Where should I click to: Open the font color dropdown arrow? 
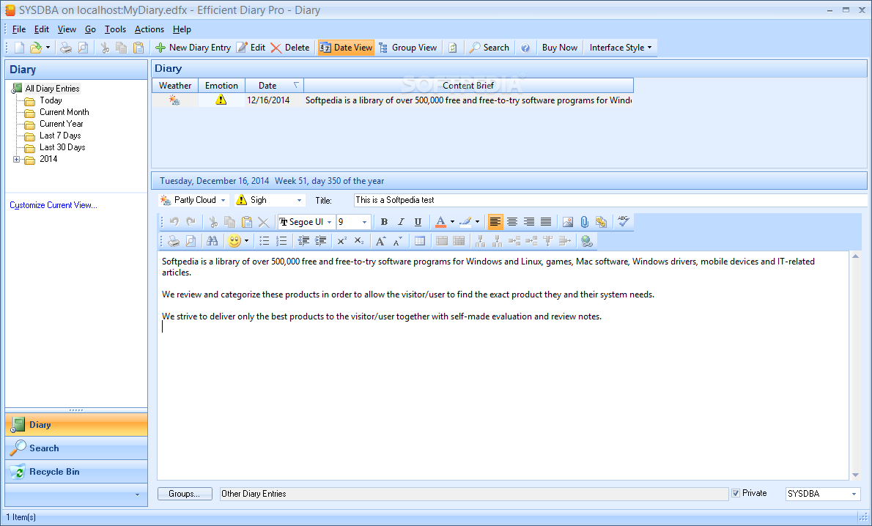point(452,222)
